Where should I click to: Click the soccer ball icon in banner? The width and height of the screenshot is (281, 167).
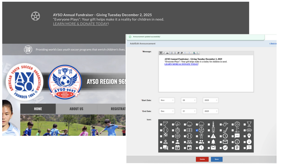[35, 16]
